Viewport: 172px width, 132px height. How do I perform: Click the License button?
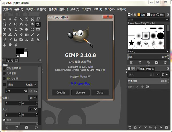point(80,92)
